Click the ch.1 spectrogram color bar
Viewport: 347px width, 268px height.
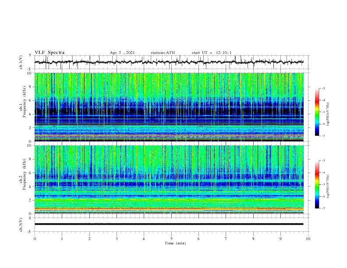pos(317,112)
